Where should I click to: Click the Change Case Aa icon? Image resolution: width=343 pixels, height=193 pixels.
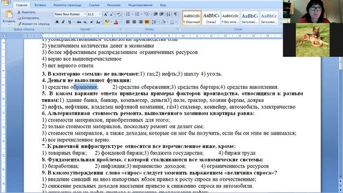[98, 22]
